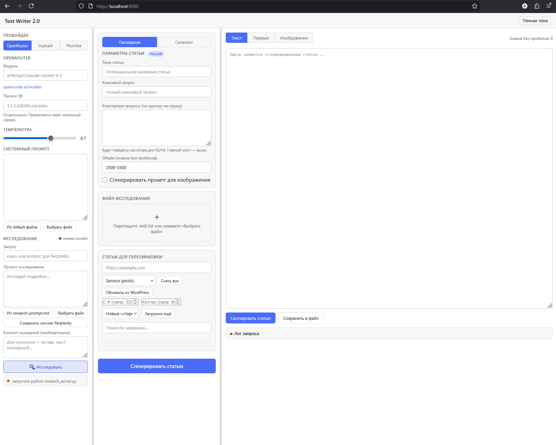Click the browser address bar URL
Screen dimensions: 556x445
click(x=118, y=6)
